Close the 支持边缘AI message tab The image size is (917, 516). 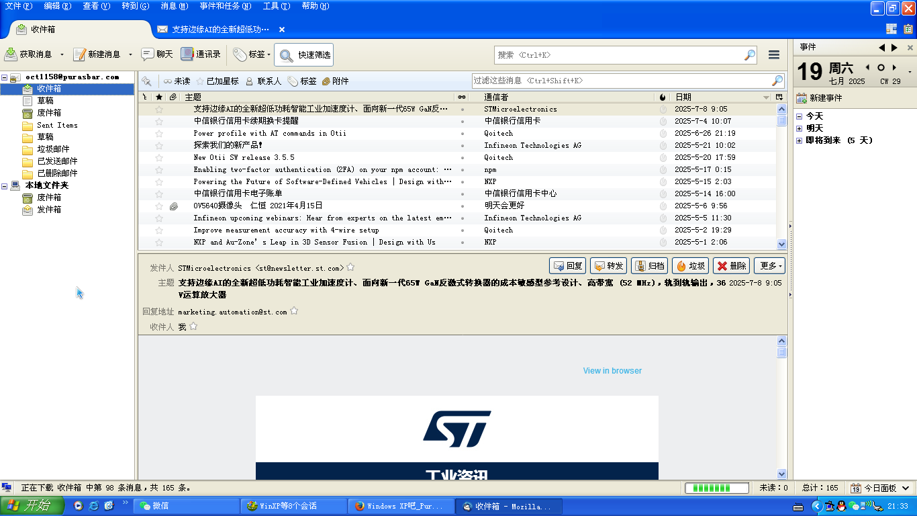(x=282, y=30)
